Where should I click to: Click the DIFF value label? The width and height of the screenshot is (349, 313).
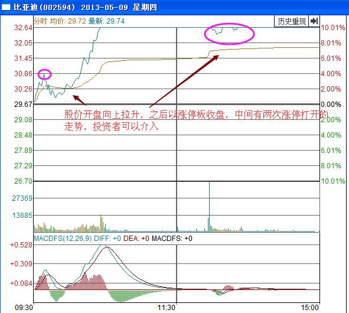tap(107, 239)
